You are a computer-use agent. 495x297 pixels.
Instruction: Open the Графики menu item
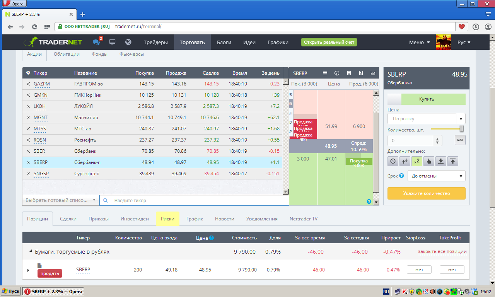[278, 43]
